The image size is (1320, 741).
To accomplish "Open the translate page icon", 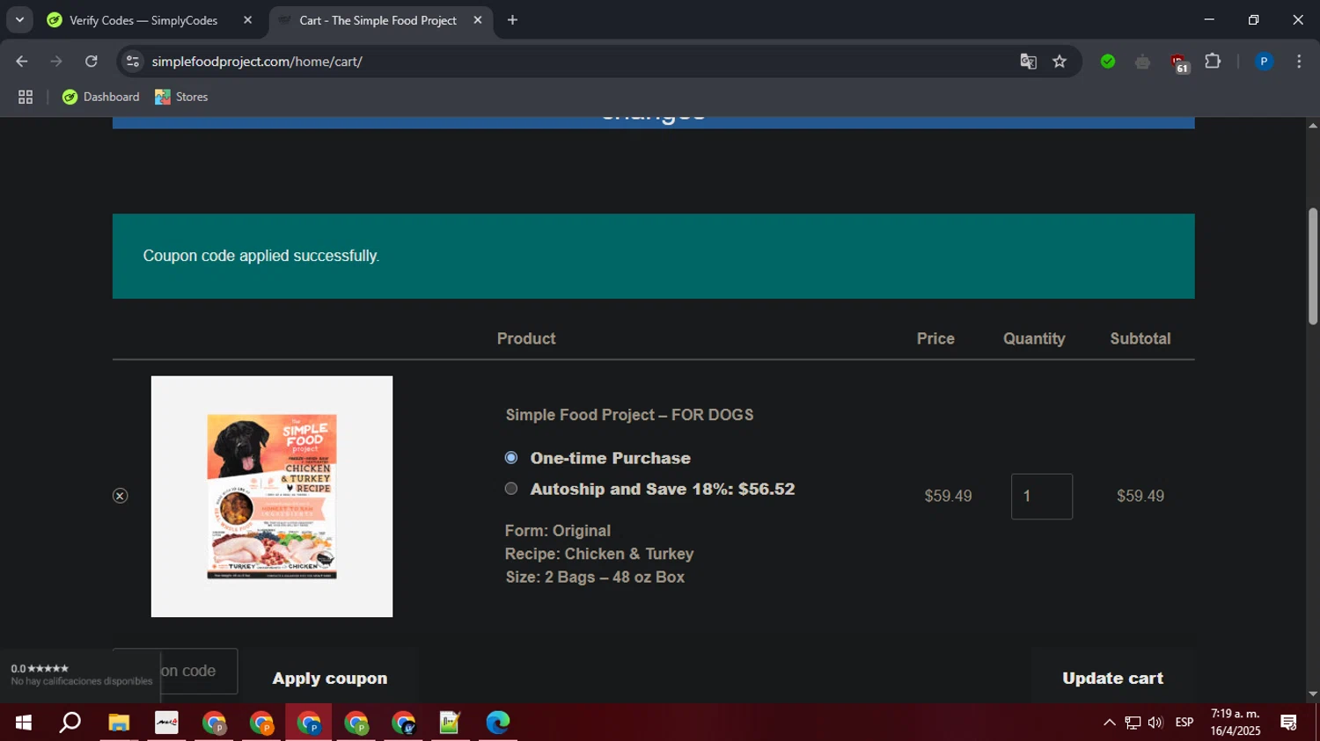I will pyautogui.click(x=1028, y=62).
